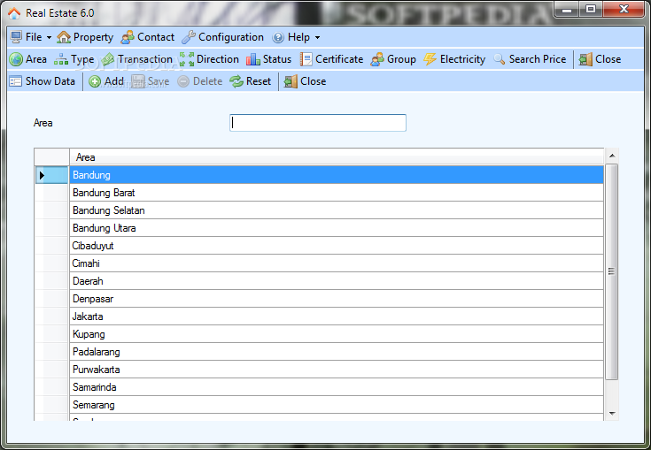This screenshot has height=450, width=651.
Task: Focus the Area text input field
Action: click(x=318, y=123)
